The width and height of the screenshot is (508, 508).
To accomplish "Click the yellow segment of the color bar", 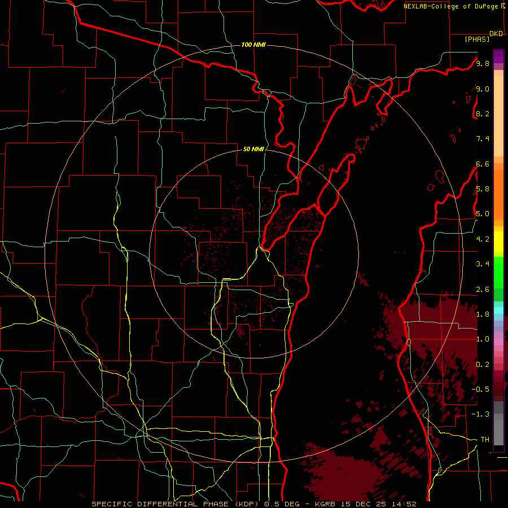I will click(x=498, y=242).
